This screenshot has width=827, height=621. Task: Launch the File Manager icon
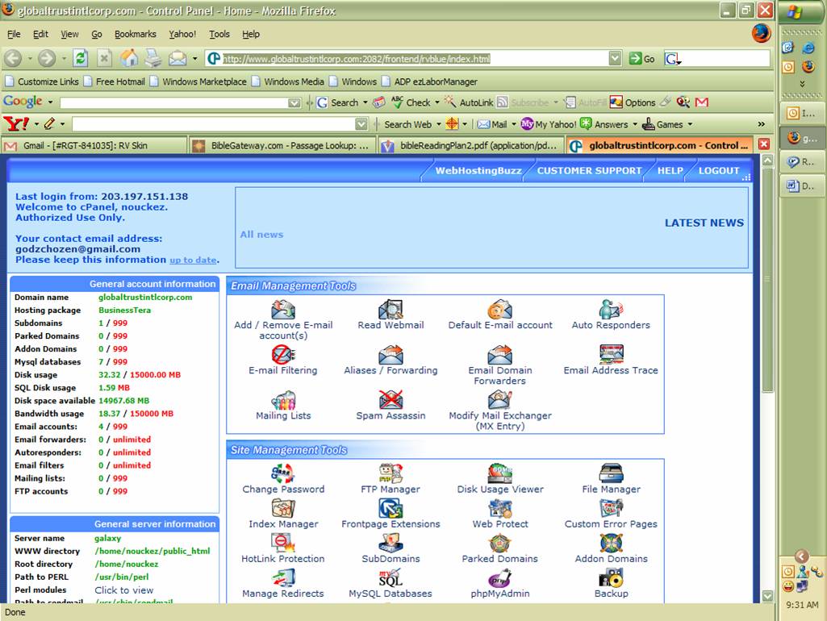[x=611, y=474]
